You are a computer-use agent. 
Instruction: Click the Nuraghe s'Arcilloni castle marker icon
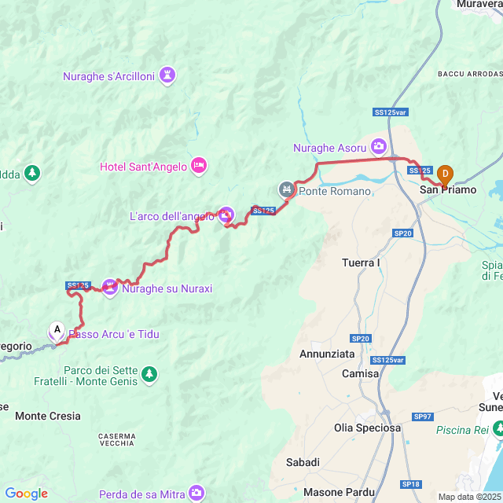[167, 75]
